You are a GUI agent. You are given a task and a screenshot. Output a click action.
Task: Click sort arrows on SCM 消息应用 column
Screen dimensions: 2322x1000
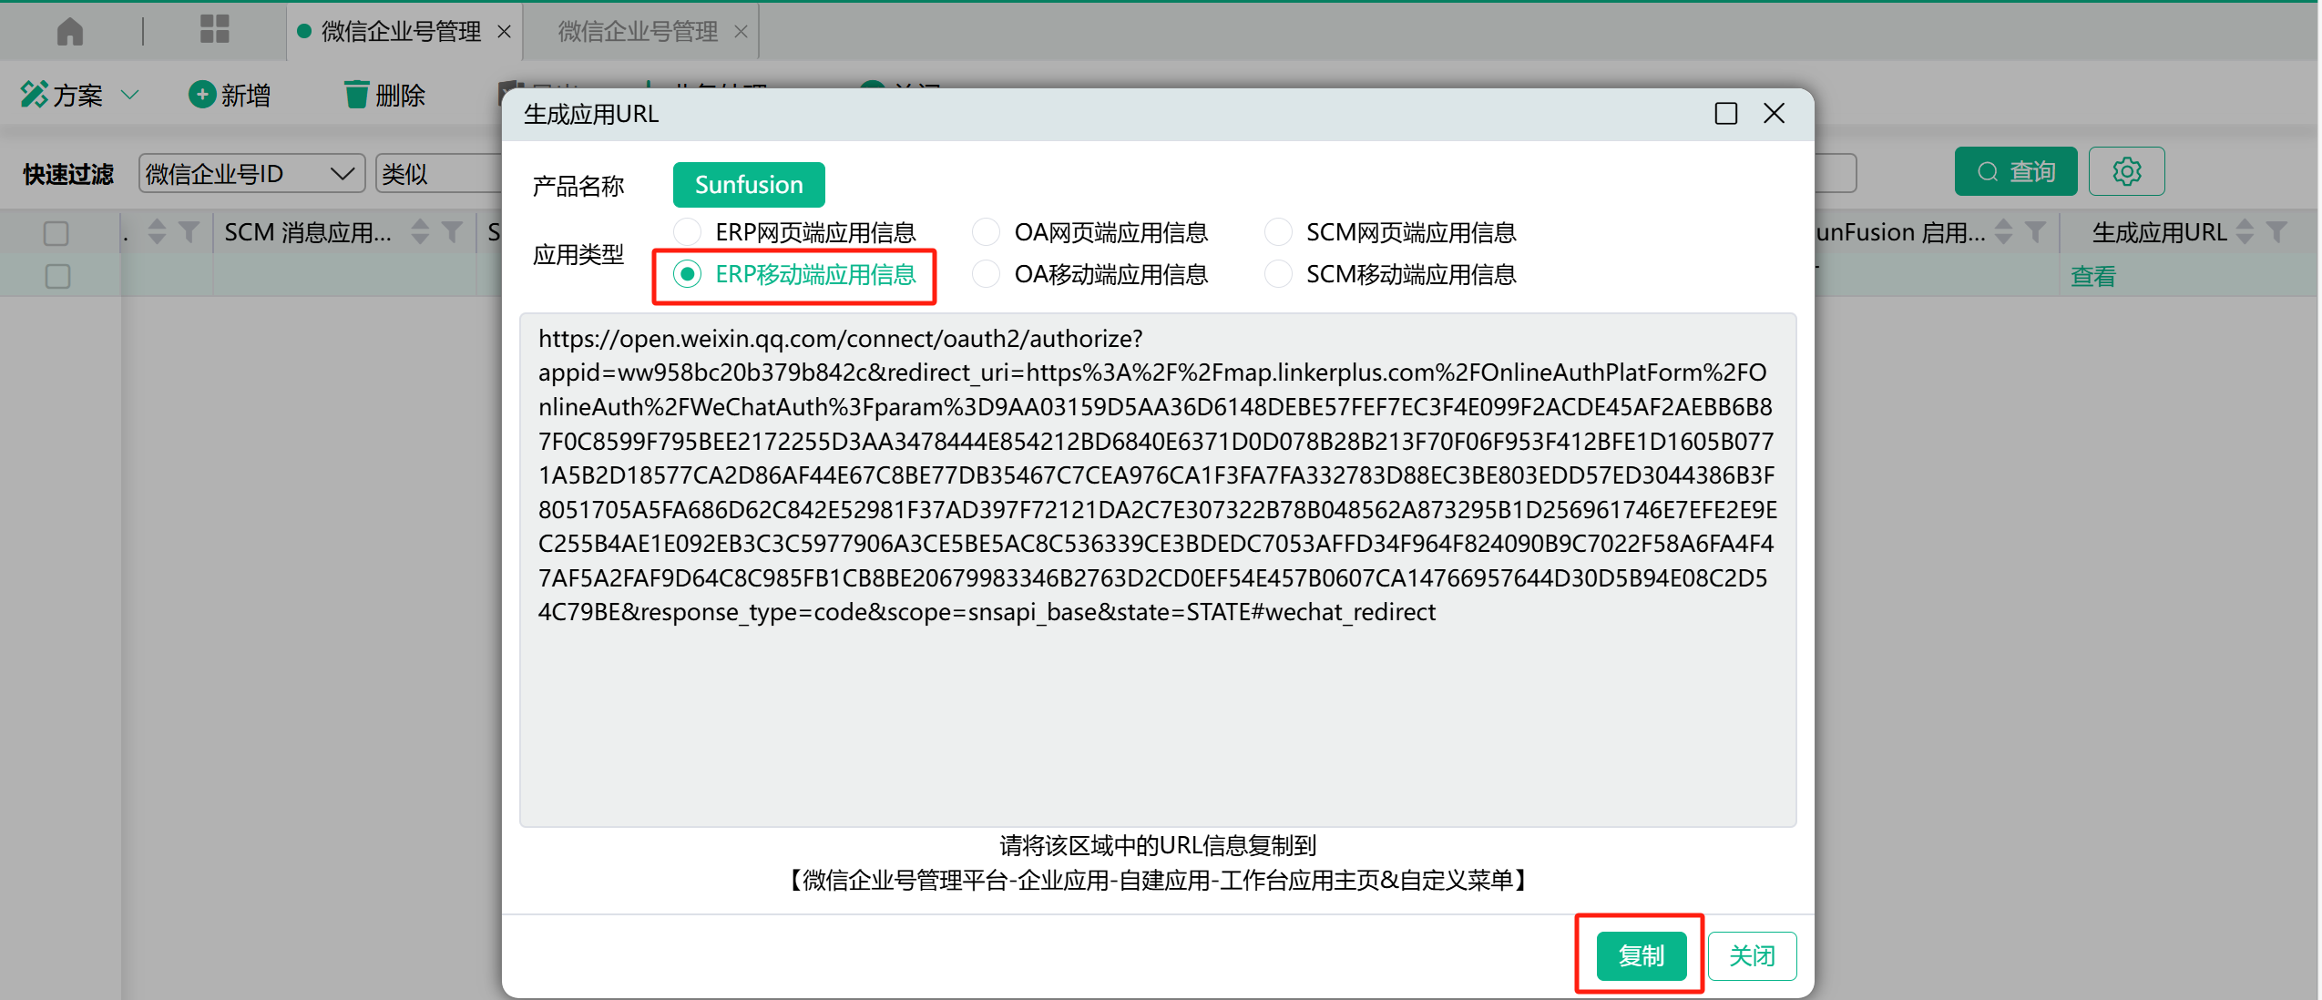pyautogui.click(x=420, y=232)
